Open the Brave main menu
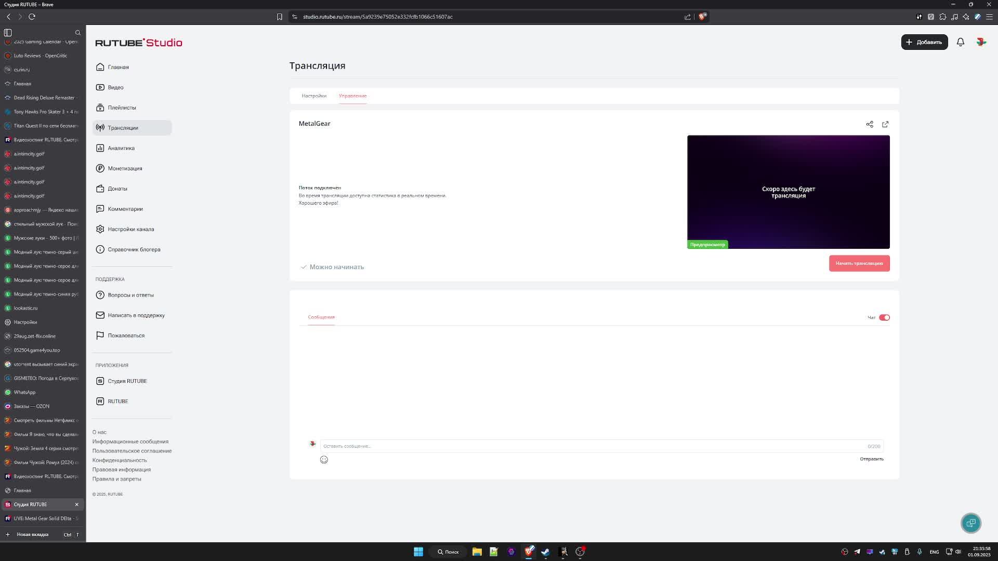This screenshot has height=561, width=998. point(989,17)
